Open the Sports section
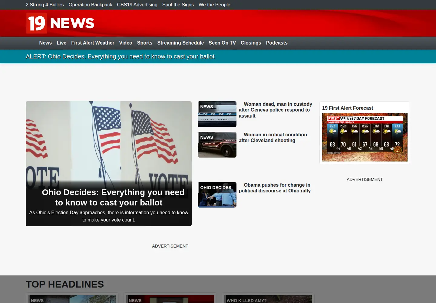The image size is (436, 303). point(145,43)
